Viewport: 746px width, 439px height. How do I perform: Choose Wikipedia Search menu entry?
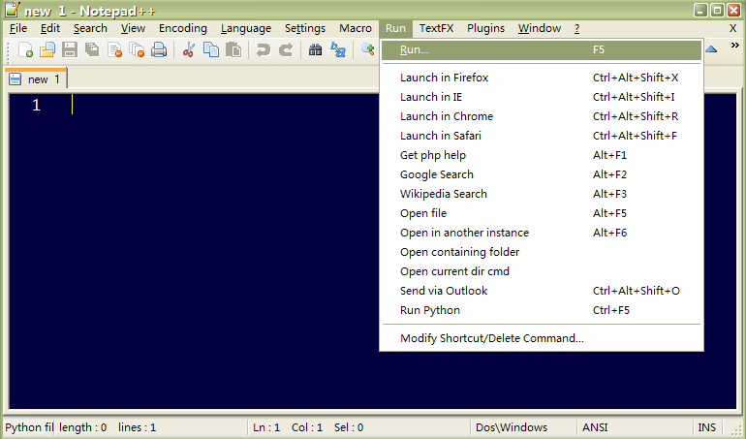tap(542, 194)
